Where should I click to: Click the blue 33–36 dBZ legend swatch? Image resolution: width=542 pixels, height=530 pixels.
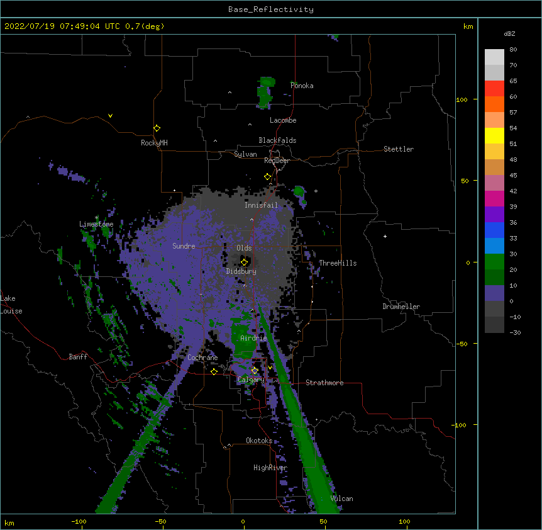pos(494,230)
